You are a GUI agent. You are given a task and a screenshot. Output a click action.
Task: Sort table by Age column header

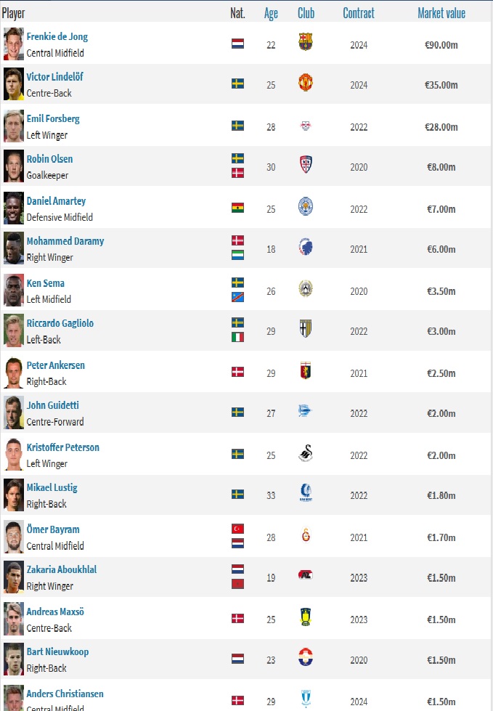(271, 13)
